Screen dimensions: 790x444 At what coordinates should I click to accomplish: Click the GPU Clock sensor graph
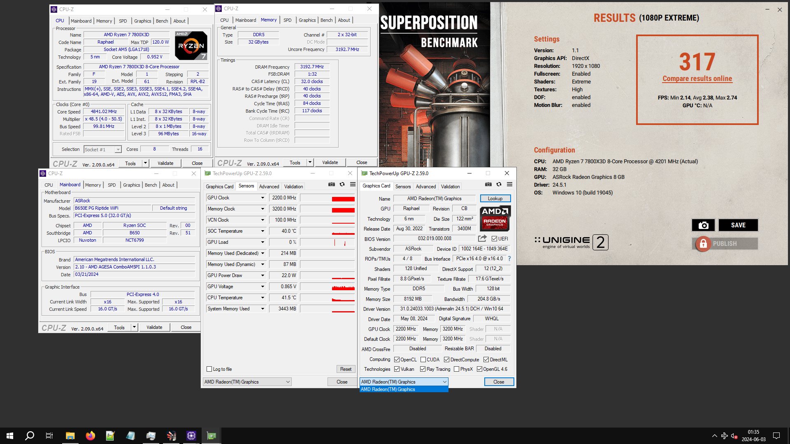(328, 198)
